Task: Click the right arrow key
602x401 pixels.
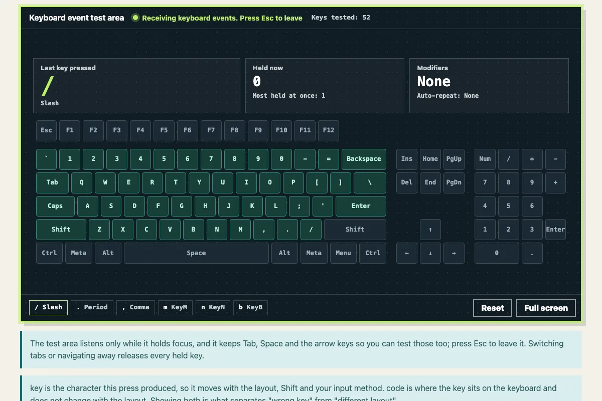Action: [x=454, y=253]
